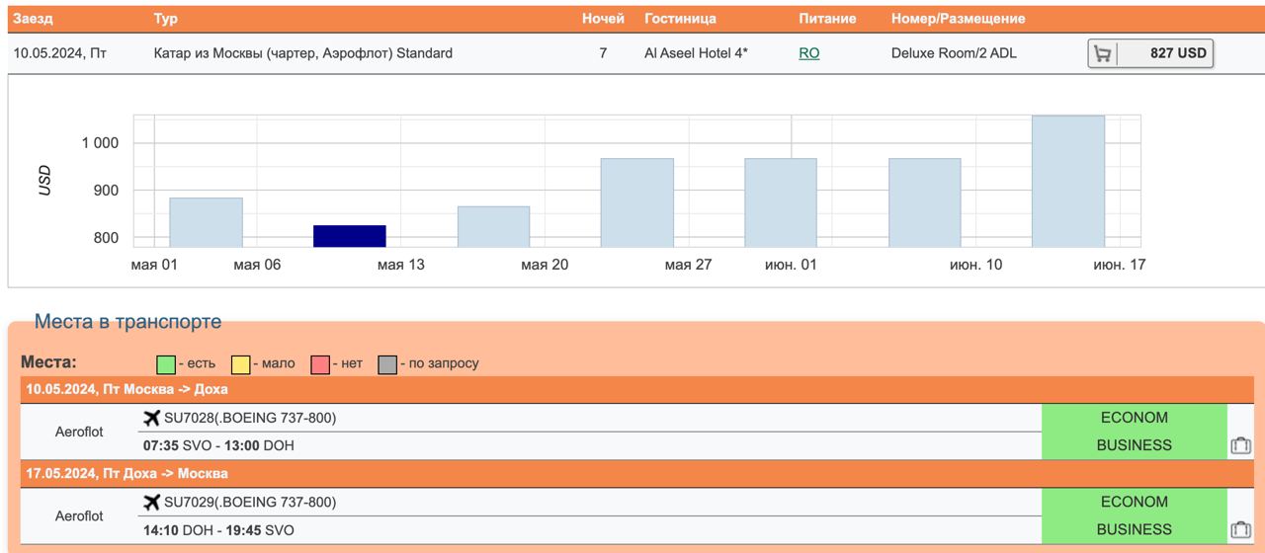Click the "Гостиница" column header
The height and width of the screenshot is (553, 1265).
680,19
